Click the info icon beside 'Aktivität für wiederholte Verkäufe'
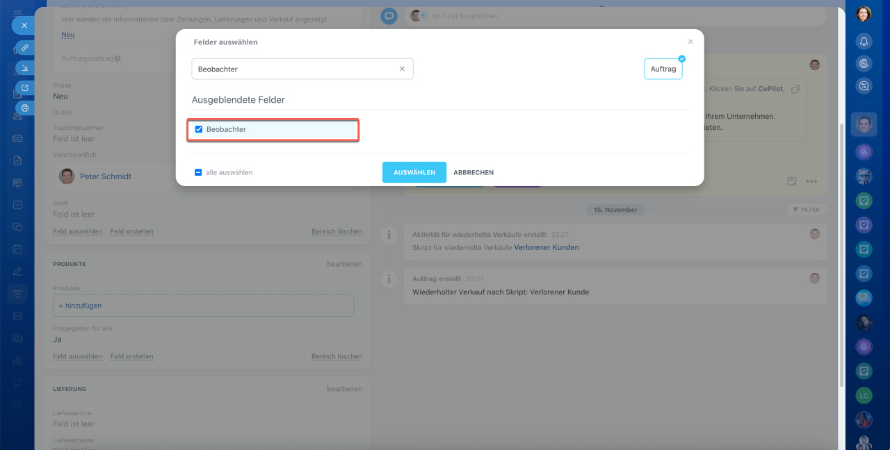890x450 pixels. [x=389, y=235]
